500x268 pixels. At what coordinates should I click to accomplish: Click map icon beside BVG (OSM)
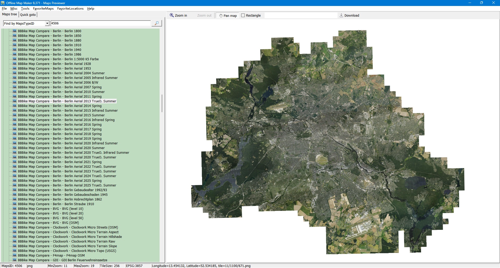[x=15, y=223]
